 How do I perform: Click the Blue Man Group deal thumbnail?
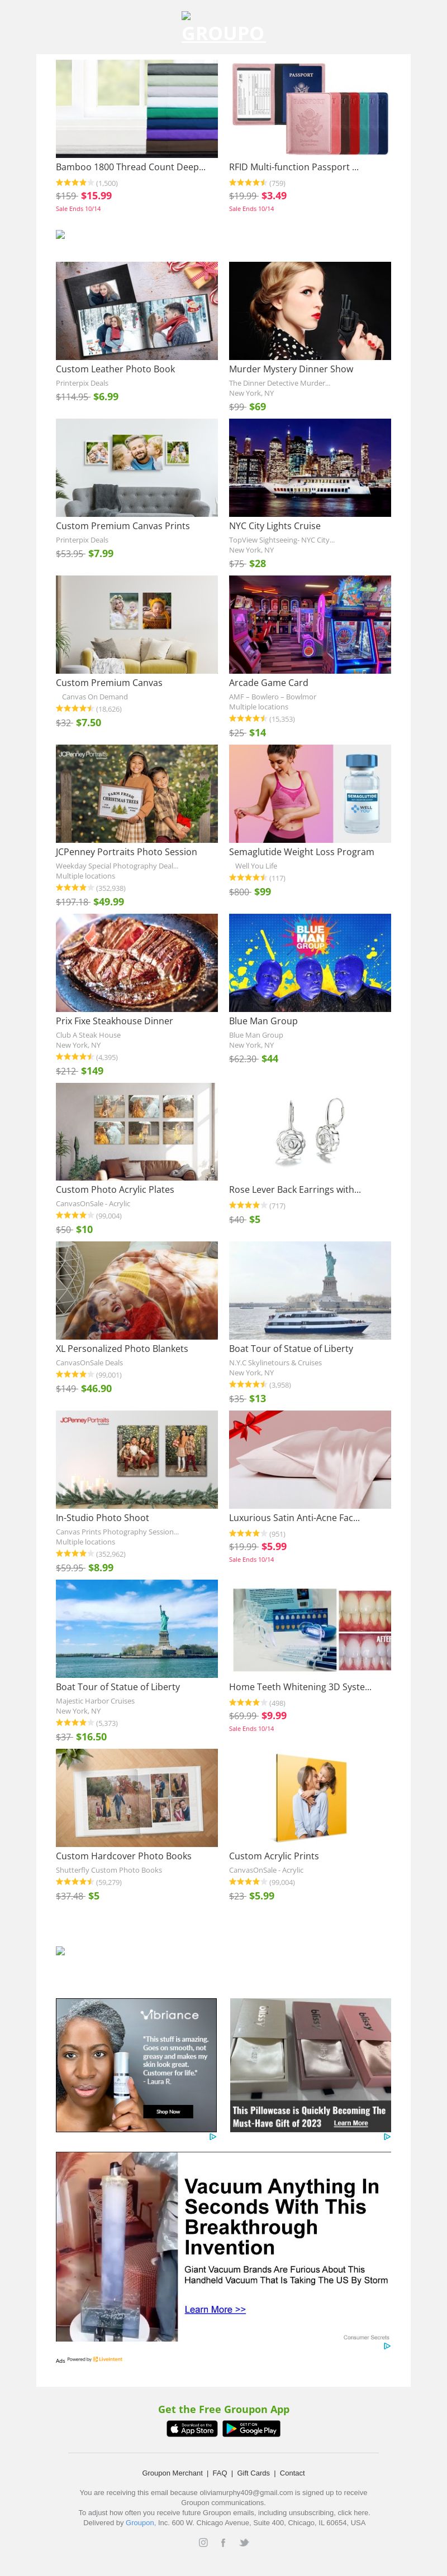pyautogui.click(x=310, y=963)
